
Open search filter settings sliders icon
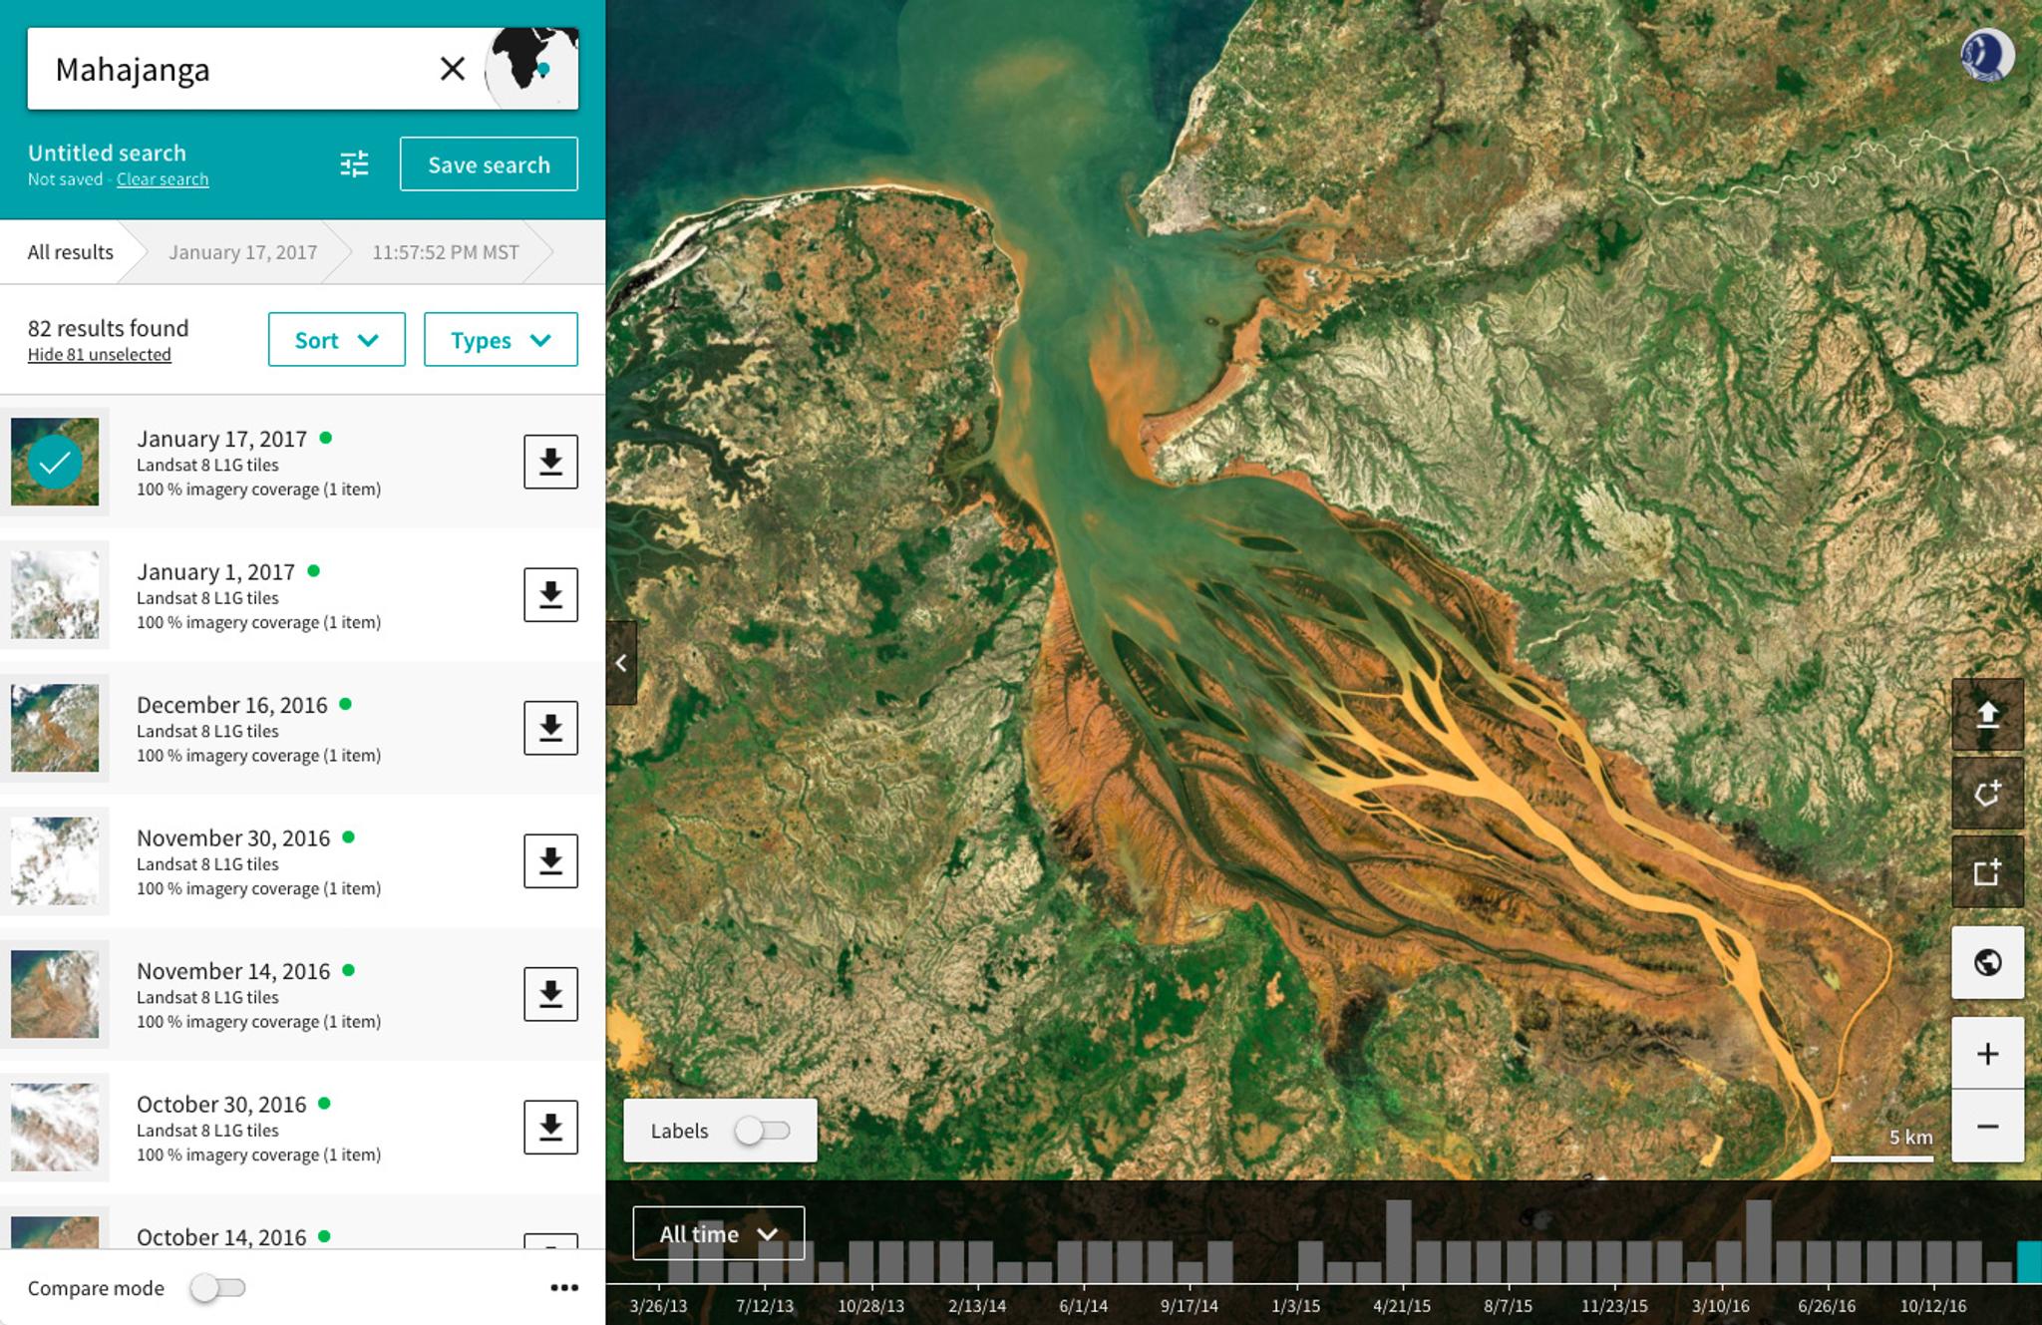[354, 164]
